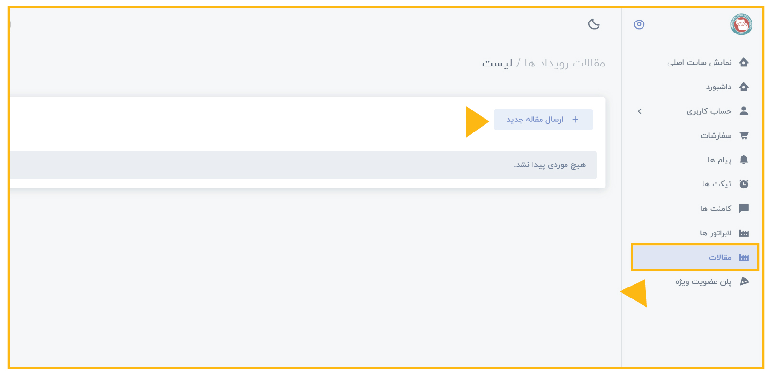Open the سفارشات menu label
Image resolution: width=772 pixels, height=375 pixels.
click(x=716, y=136)
